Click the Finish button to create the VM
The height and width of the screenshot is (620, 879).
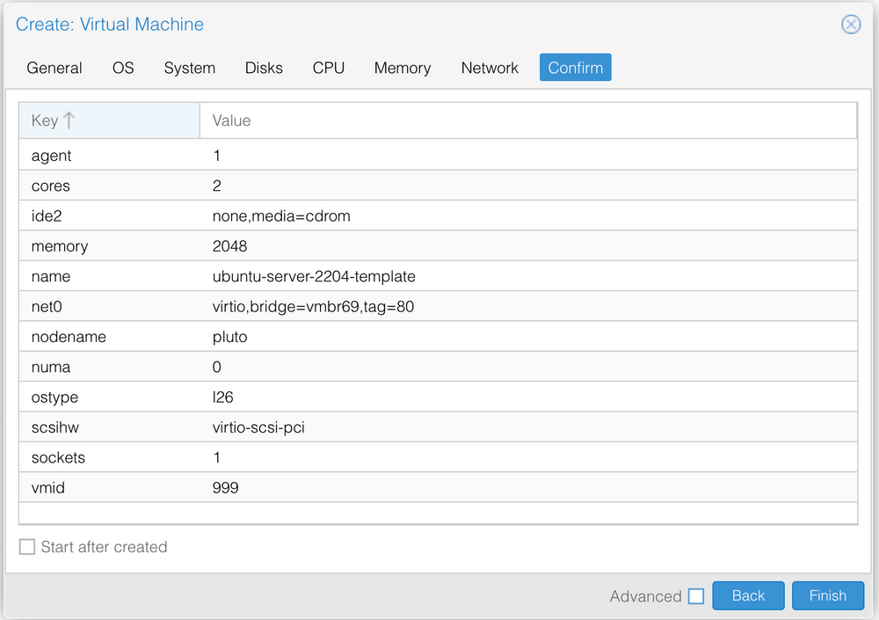(x=827, y=595)
